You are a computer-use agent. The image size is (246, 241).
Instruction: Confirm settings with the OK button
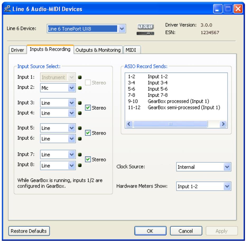(150, 231)
